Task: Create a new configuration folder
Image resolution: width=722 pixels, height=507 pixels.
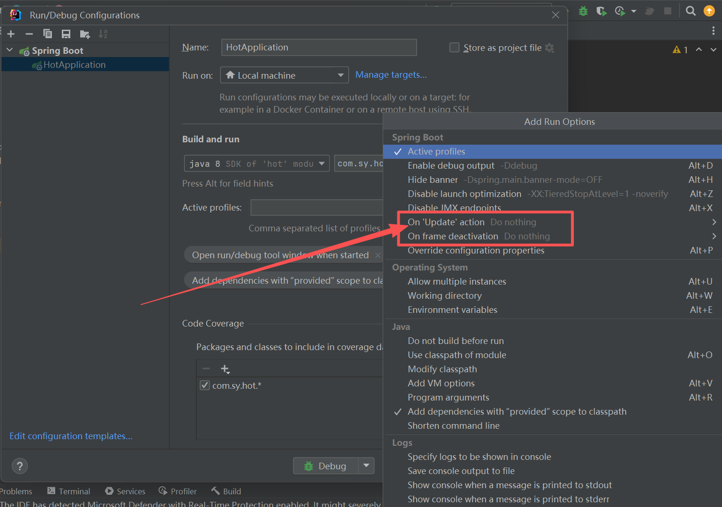Action: [x=85, y=34]
